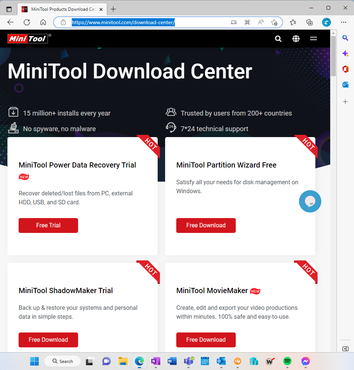Click the MiniTool Partition Wizard Free title
Image resolution: width=354 pixels, height=370 pixels.
(226, 165)
